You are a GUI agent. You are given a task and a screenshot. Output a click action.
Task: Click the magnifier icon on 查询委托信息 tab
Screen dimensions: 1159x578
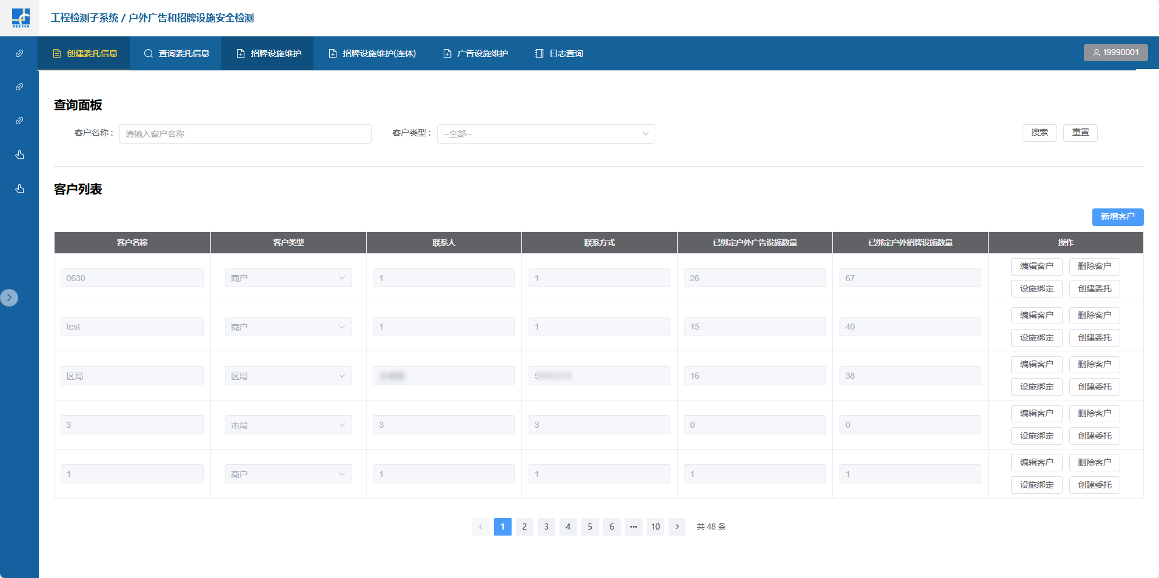(148, 53)
